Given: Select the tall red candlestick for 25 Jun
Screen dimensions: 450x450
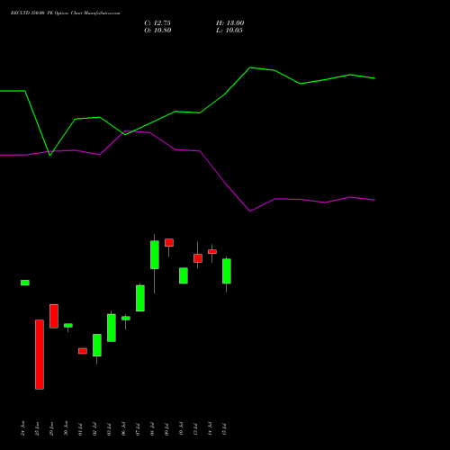Looking at the screenshot, I should point(40,355).
